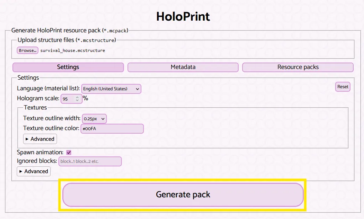The height and width of the screenshot is (219, 364).
Task: Click the survival_house.mcstructure file name
Action: pos(73,50)
